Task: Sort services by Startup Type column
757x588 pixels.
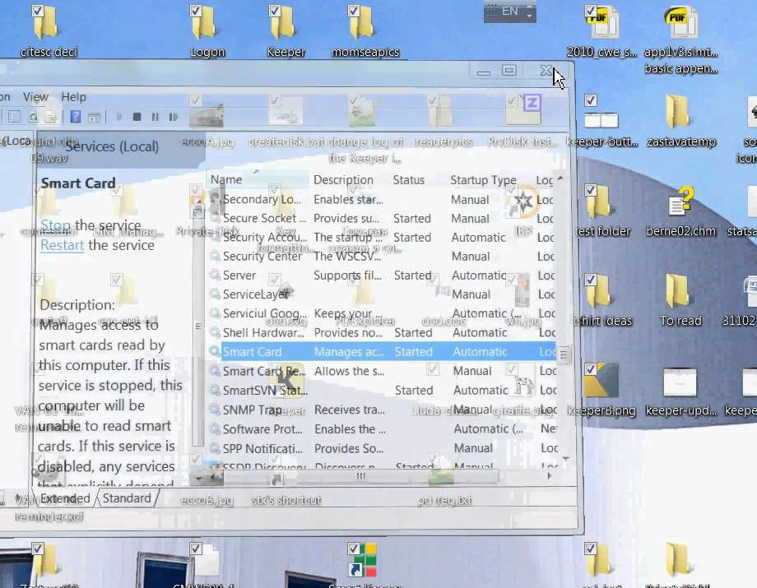Action: [x=483, y=180]
